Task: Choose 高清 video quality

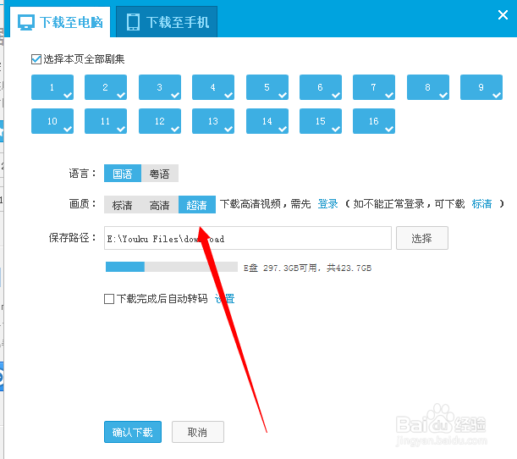Action: 160,205
